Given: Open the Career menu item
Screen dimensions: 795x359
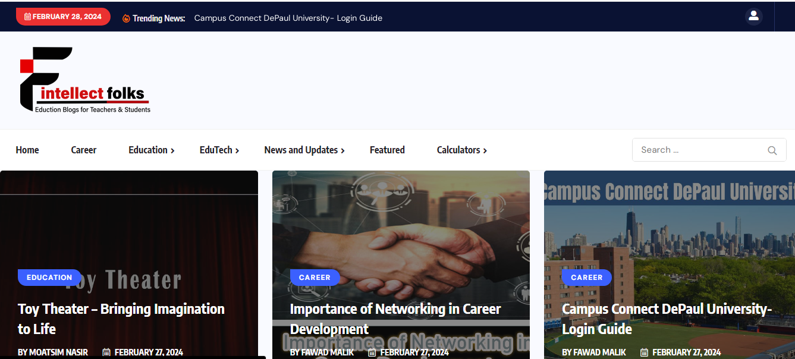Looking at the screenshot, I should pos(84,150).
